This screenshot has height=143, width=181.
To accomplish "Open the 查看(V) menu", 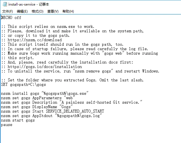I will (x=53, y=11).
